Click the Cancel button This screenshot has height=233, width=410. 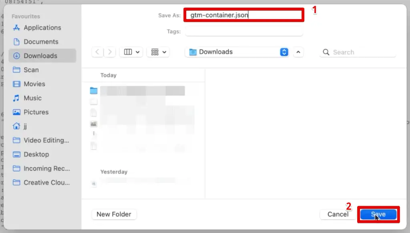[338, 214]
